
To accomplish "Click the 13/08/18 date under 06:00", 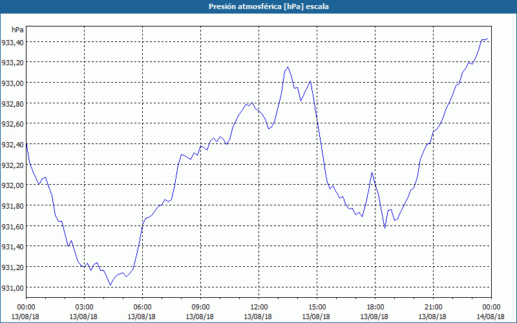I will point(142,317).
